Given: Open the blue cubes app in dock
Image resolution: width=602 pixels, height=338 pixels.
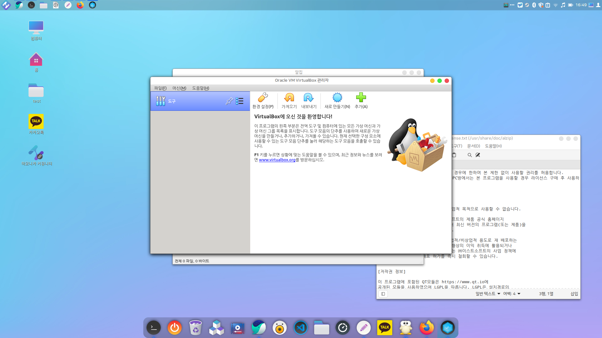Looking at the screenshot, I should pos(217,328).
